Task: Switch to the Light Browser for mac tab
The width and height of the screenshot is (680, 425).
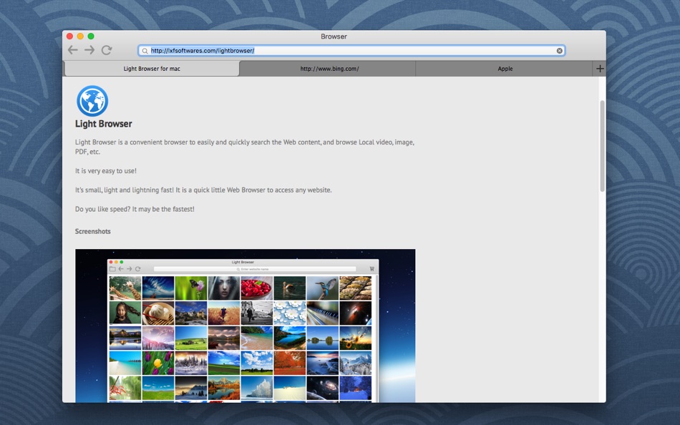Action: click(x=152, y=69)
